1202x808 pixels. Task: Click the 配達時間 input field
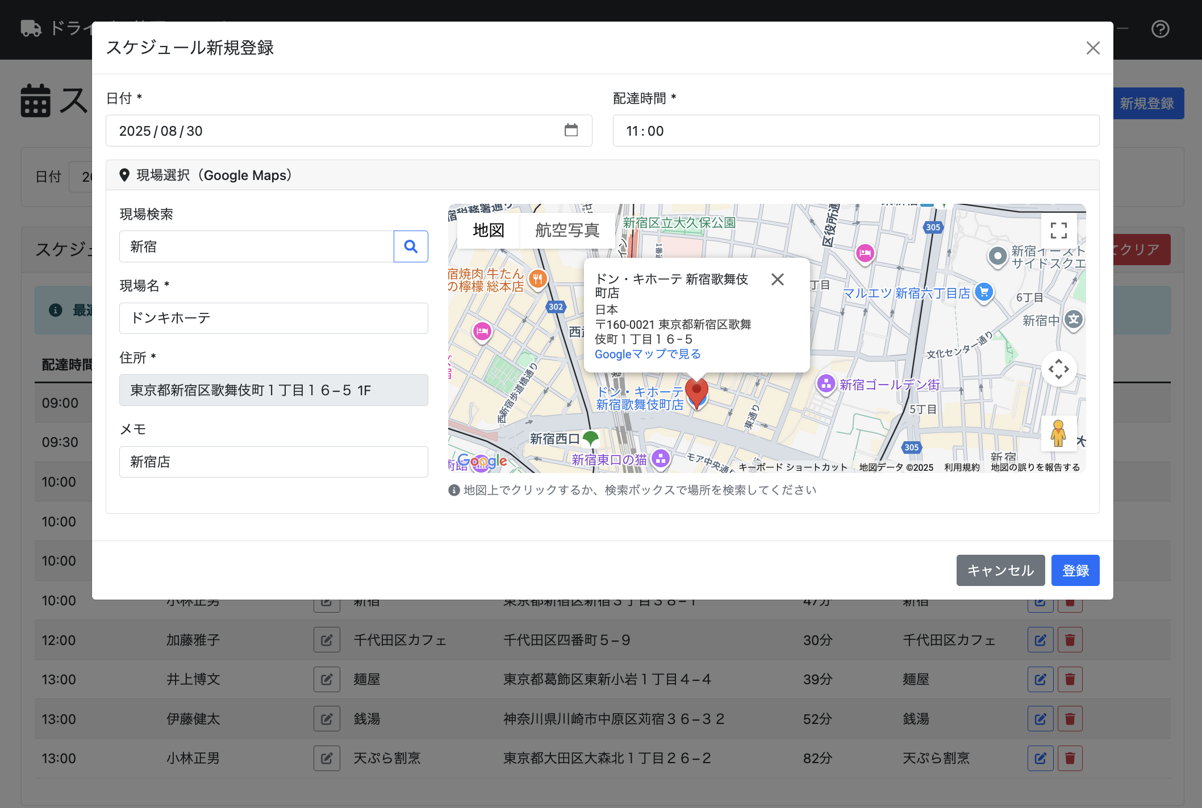click(855, 131)
